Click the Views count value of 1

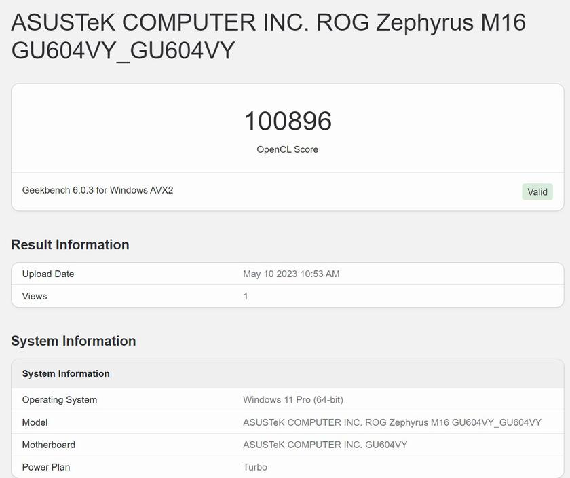[x=246, y=296]
